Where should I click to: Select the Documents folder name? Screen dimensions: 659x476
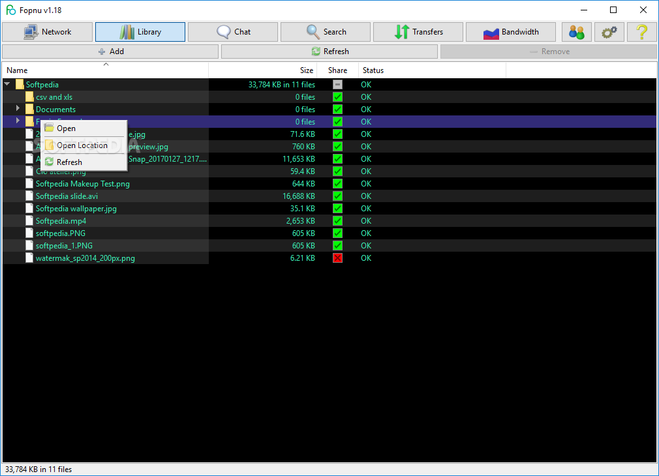56,110
